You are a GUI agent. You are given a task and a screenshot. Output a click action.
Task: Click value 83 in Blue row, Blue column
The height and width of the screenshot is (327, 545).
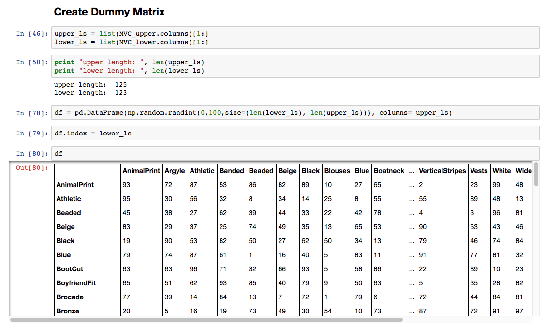(358, 255)
